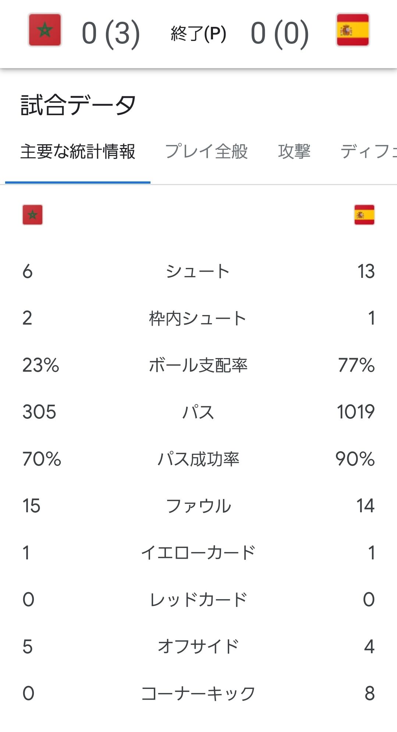Open the partially visible ディフェ tab
The height and width of the screenshot is (732, 397).
tap(368, 152)
